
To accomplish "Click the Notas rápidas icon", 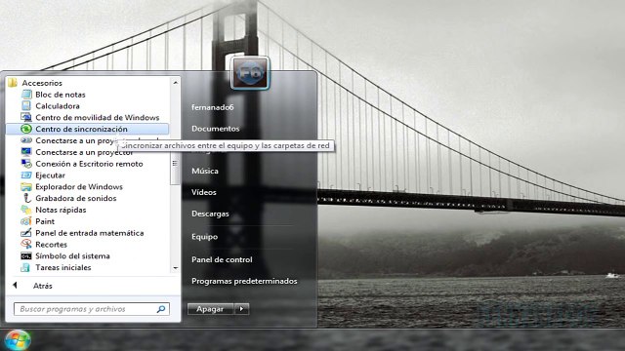I will pyautogui.click(x=26, y=210).
